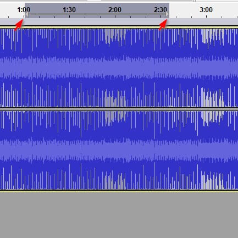The image size is (238, 238).
Task: Click inside the upper channel waveform
Action: click(x=119, y=68)
